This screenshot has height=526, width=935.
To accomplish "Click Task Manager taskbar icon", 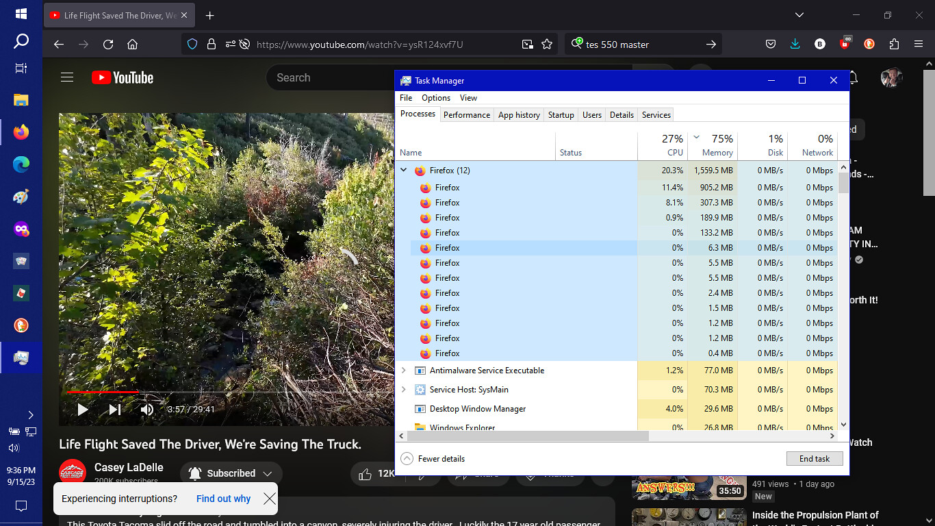I will pos(21,358).
